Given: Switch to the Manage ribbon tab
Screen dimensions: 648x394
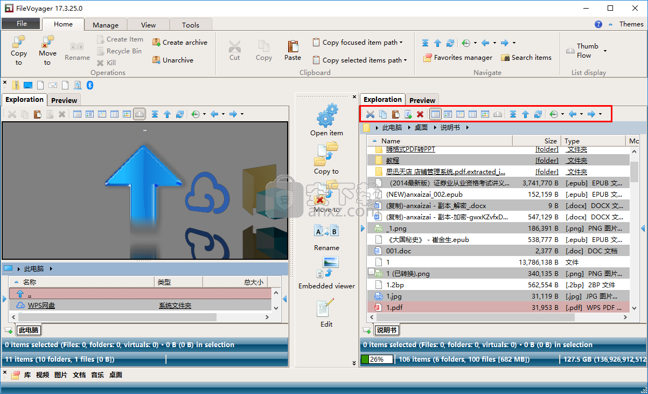Looking at the screenshot, I should click(x=106, y=25).
